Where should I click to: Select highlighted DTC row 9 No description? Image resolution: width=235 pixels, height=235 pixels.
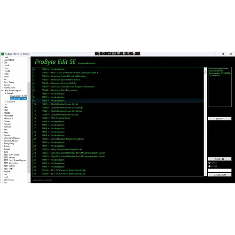point(118,101)
